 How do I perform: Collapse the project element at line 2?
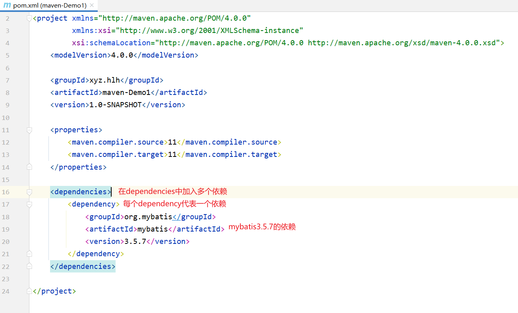pyautogui.click(x=29, y=18)
